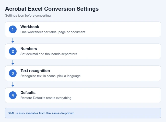Select the "Workbook" heading

tap(30, 27)
